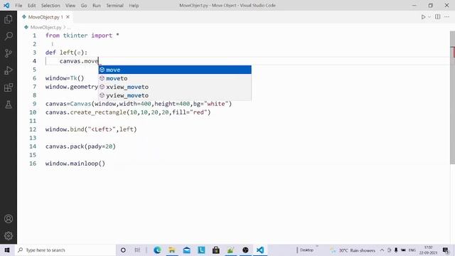This screenshot has height=256, width=455.
Task: Open Source Control view
Action: coord(9,53)
